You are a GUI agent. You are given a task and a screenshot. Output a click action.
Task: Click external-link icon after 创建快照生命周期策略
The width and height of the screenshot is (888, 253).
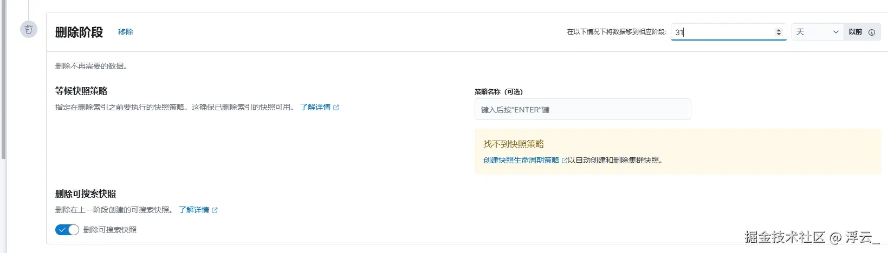565,161
